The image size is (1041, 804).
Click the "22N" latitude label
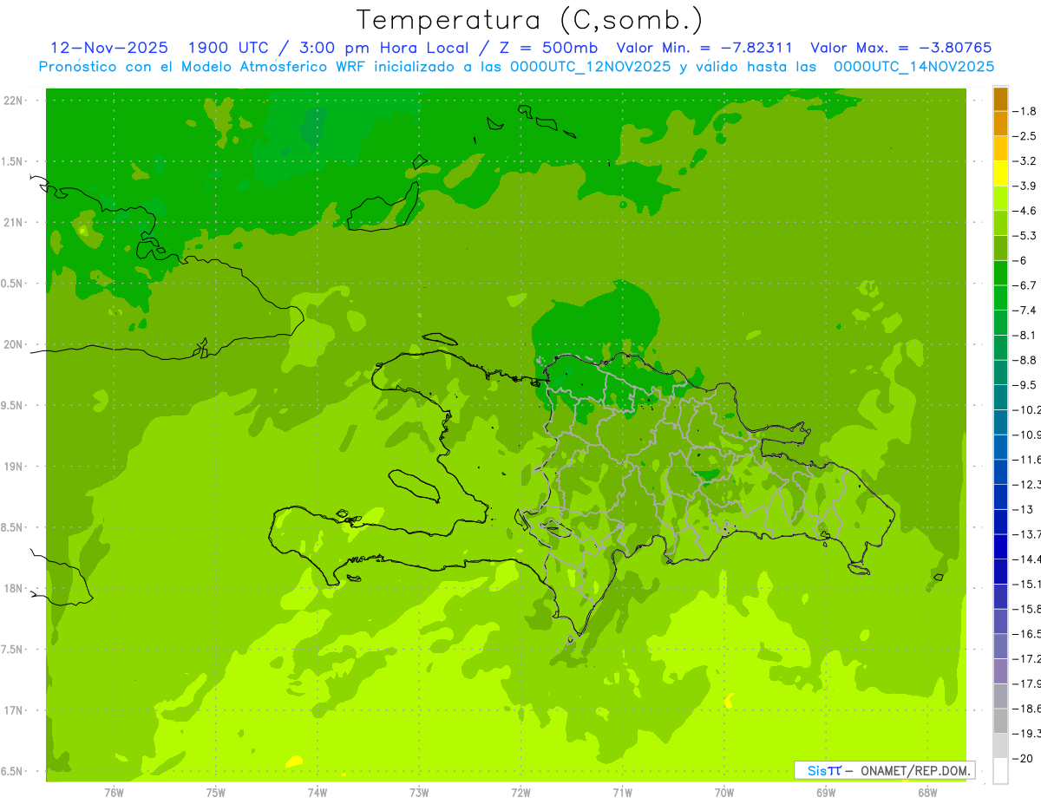click(14, 101)
